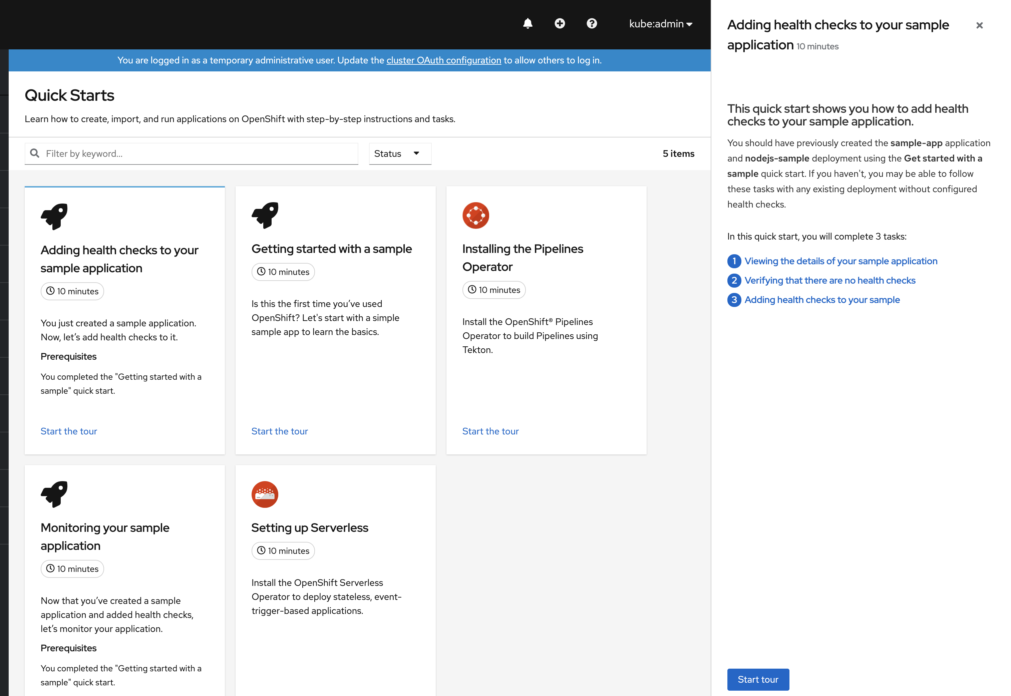Start the tour on Pipelines Operator card
Screen dimensions: 1011x696
tap(490, 431)
